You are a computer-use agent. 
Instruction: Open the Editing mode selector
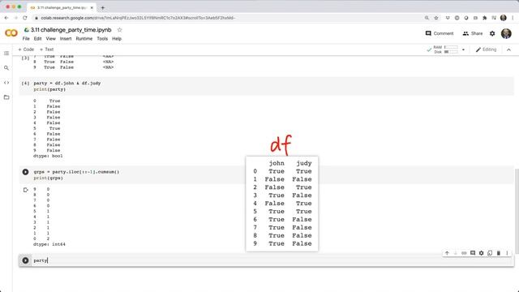click(x=486, y=49)
